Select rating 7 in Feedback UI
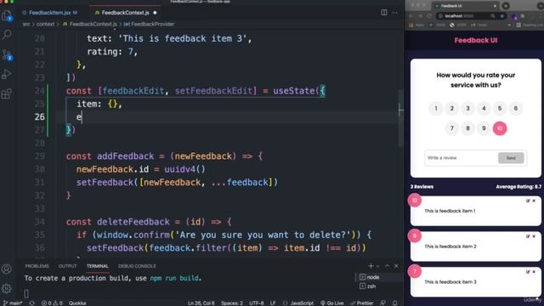 click(x=451, y=128)
